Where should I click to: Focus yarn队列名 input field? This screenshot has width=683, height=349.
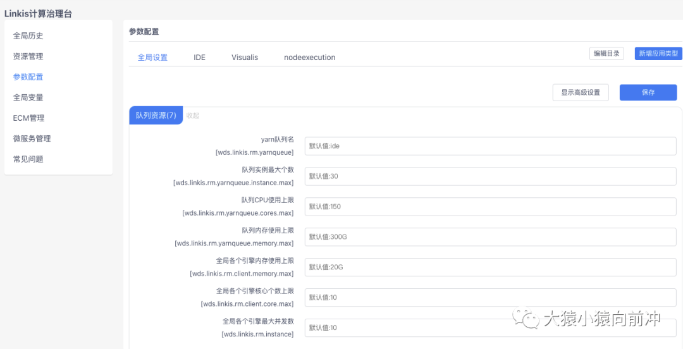pyautogui.click(x=491, y=146)
